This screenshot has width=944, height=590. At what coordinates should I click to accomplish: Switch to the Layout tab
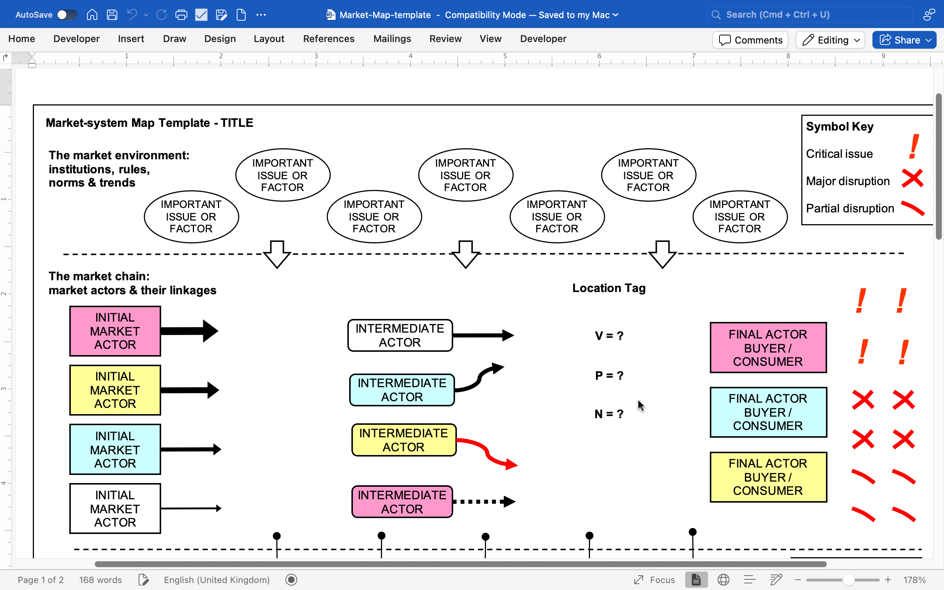tap(269, 39)
